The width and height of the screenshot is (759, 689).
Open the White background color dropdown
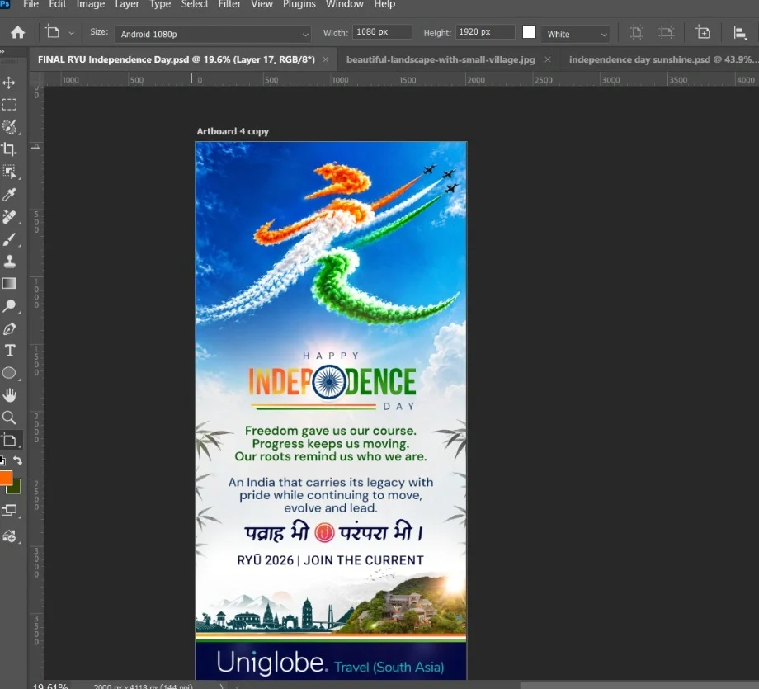(575, 34)
